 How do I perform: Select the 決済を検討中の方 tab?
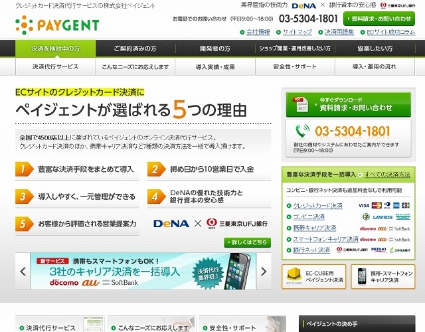[56, 48]
